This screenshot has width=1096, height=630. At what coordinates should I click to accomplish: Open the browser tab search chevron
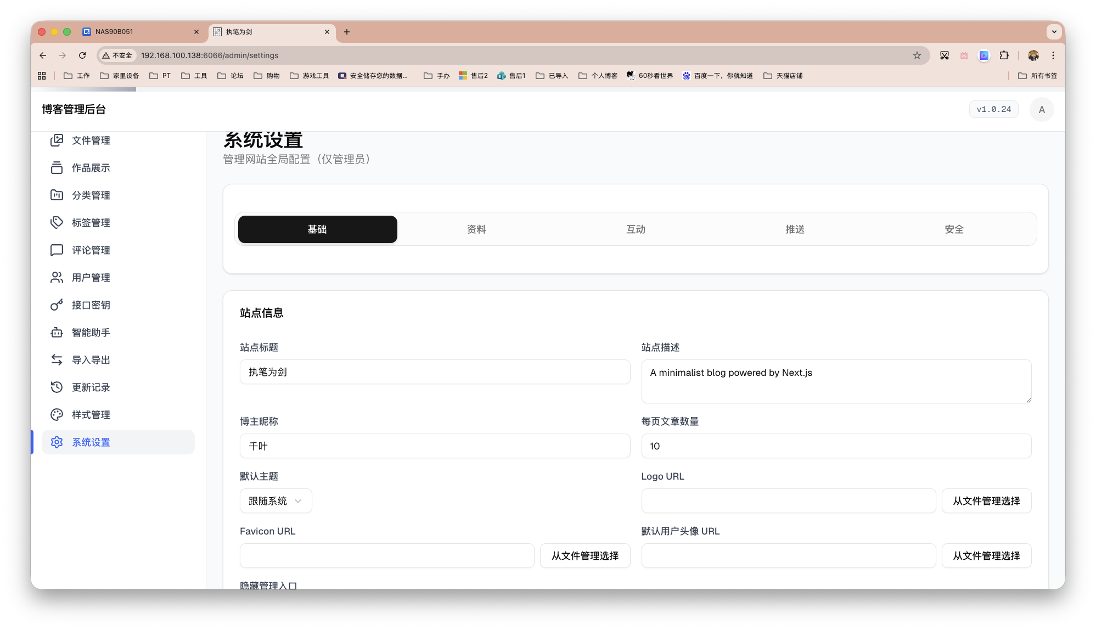1054,31
